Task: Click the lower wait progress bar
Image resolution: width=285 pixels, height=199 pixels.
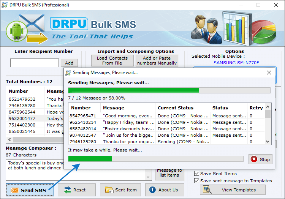Action: pyautogui.click(x=156, y=159)
